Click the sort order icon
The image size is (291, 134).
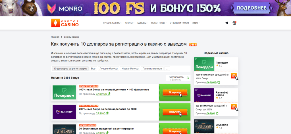[x=188, y=77]
